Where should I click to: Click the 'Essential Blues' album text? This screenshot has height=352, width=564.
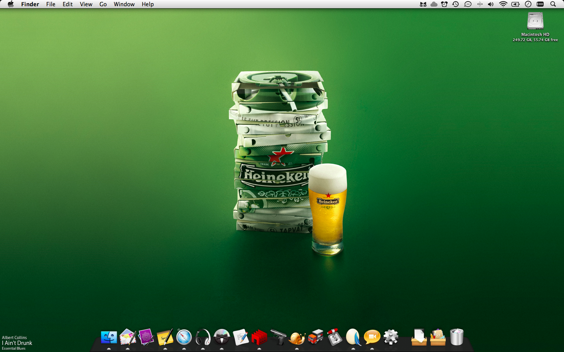click(14, 348)
